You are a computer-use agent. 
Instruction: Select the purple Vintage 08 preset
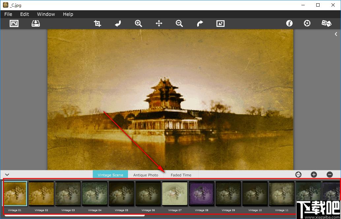click(201, 194)
